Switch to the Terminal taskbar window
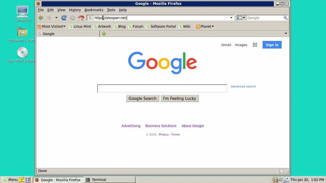 (110, 180)
